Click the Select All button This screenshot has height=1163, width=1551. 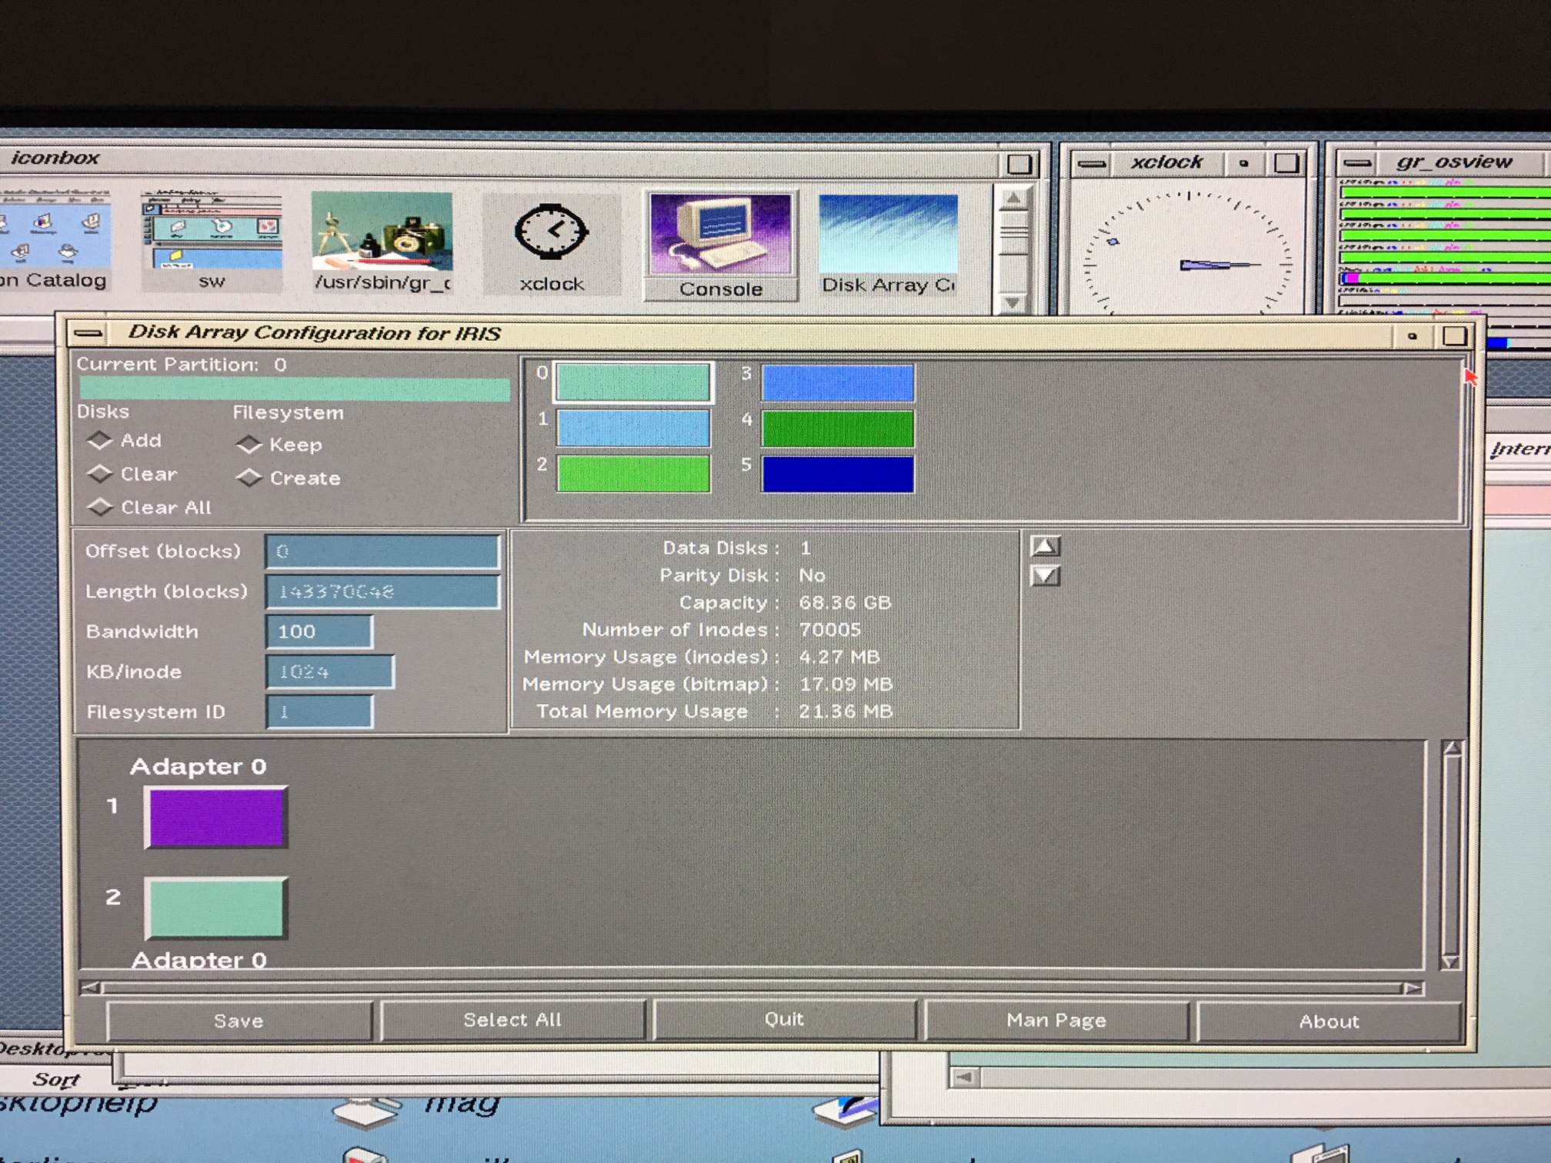coord(512,1020)
